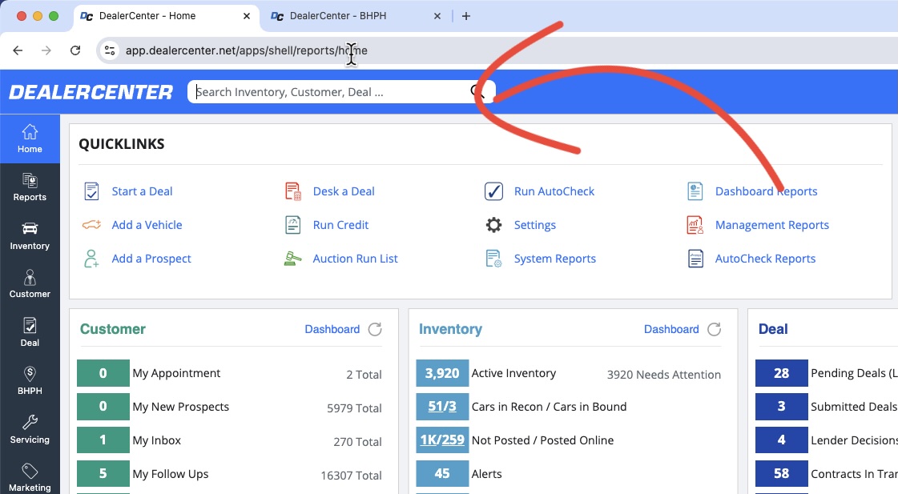This screenshot has width=898, height=494.
Task: Click the Add a Vehicle car icon
Action: 91,225
